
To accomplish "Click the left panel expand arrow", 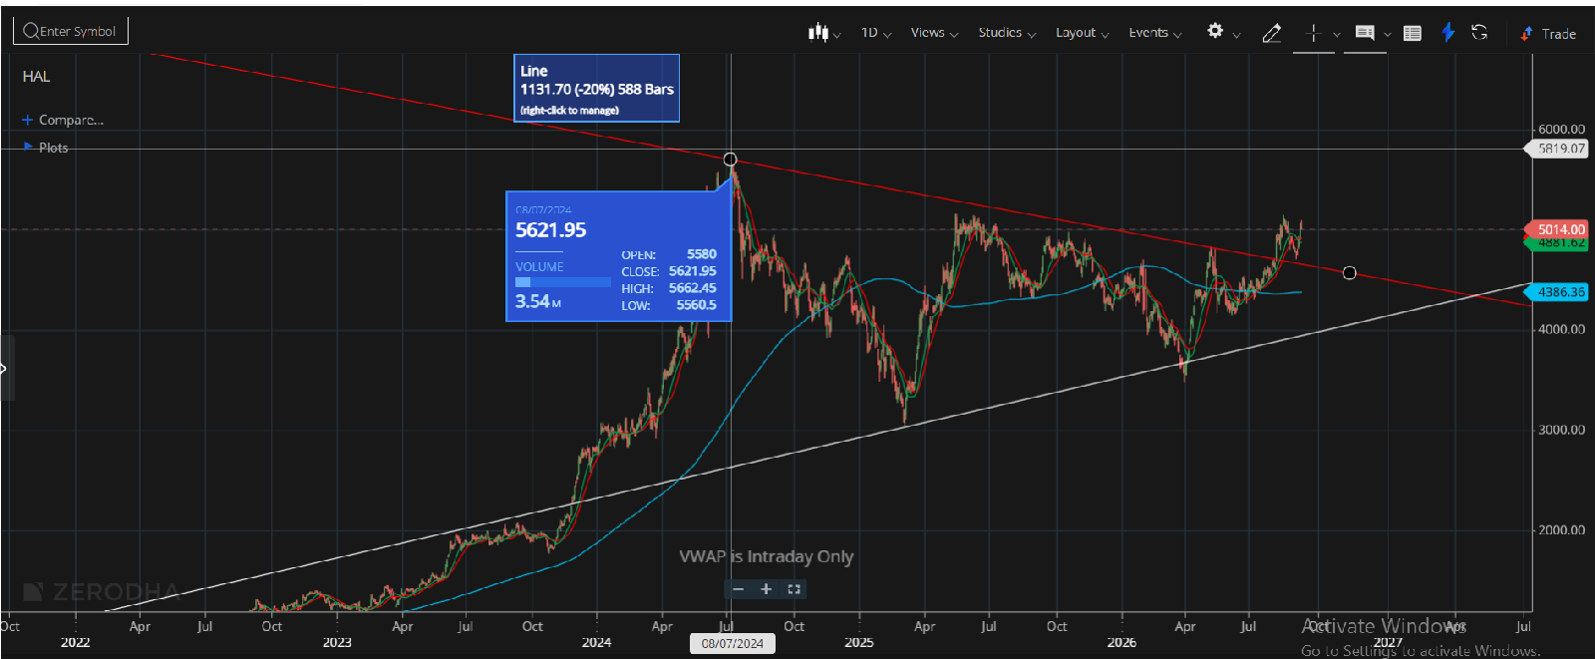I will coord(5,368).
